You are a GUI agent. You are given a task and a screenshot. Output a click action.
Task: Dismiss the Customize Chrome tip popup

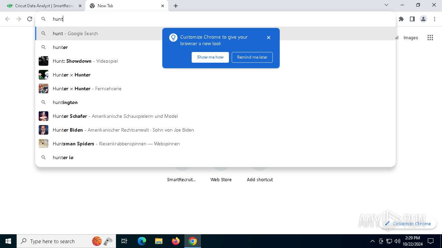(x=269, y=38)
